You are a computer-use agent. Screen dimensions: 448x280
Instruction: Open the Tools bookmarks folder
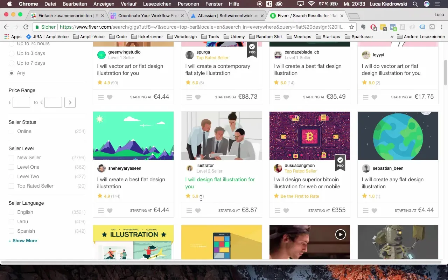[210, 36]
